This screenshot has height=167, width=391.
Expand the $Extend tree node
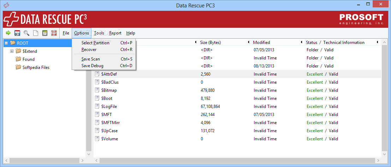12,51
